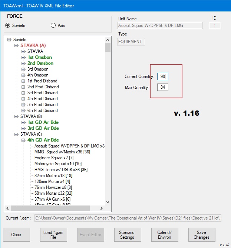Collapse the 4th GD Air Bde unit
This screenshot has height=248, width=231.
[x=23, y=140]
